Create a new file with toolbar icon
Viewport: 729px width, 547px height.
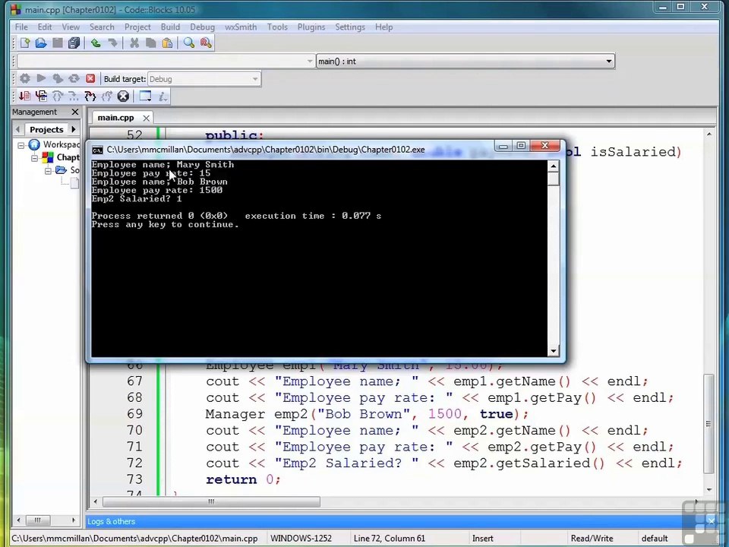point(25,43)
